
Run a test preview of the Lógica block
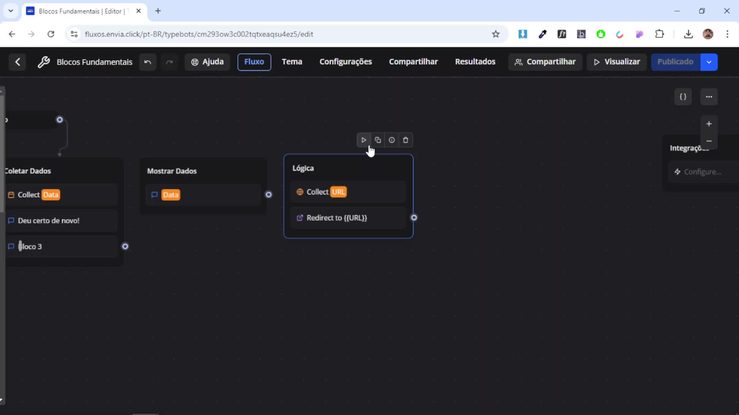click(x=364, y=140)
